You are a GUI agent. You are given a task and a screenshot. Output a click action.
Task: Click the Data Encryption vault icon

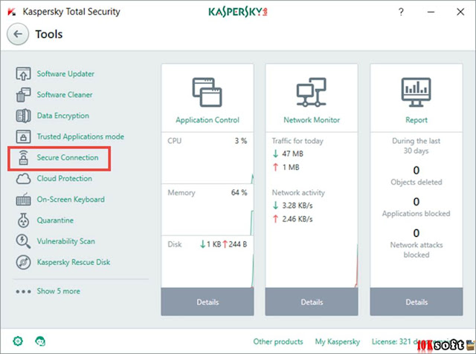click(23, 116)
